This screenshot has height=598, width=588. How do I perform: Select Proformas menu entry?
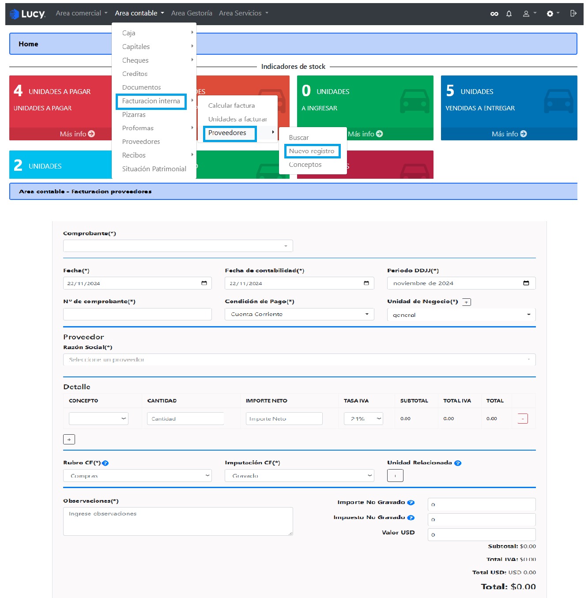(x=154, y=128)
